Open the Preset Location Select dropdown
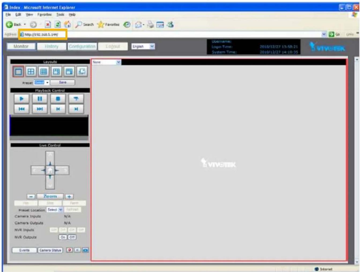Image resolution: width=360 pixels, height=272 pixels. pos(55,210)
